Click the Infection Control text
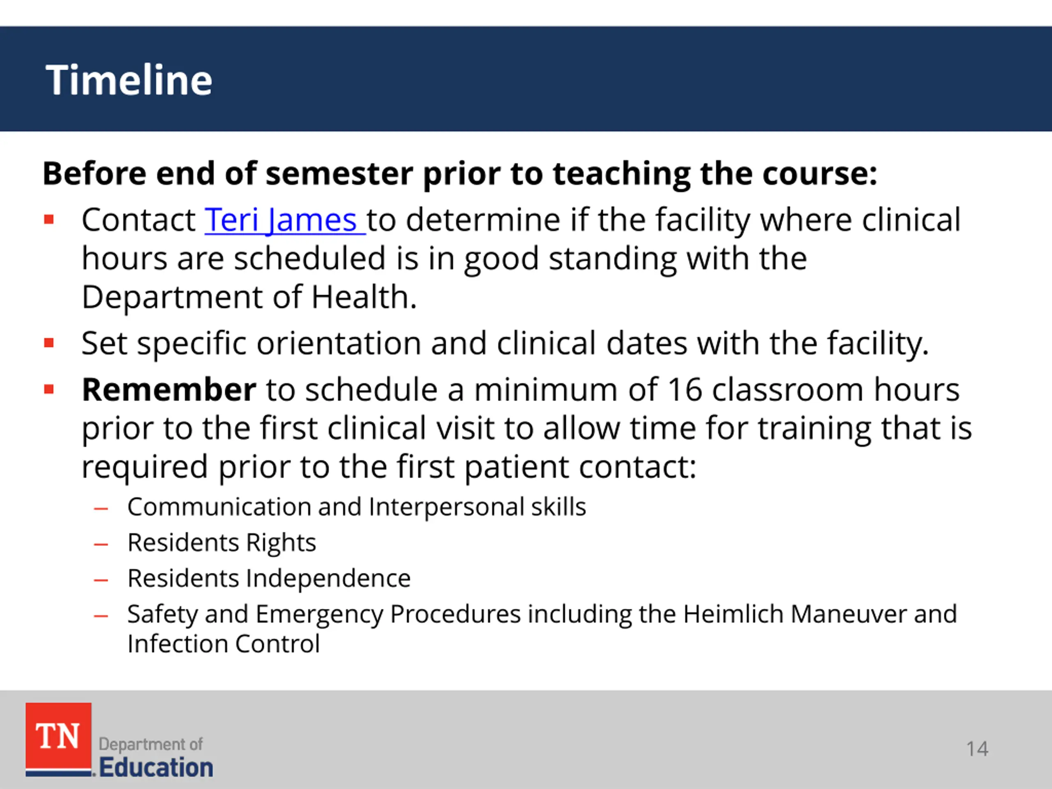 [x=224, y=644]
